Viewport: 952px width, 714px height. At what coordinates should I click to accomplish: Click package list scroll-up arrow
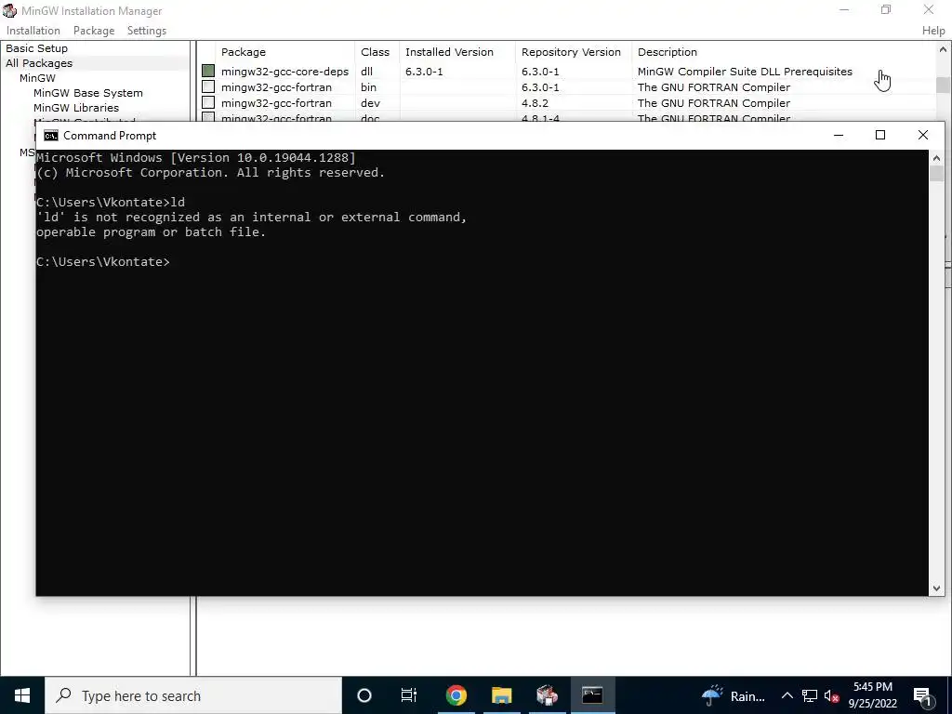(x=943, y=50)
